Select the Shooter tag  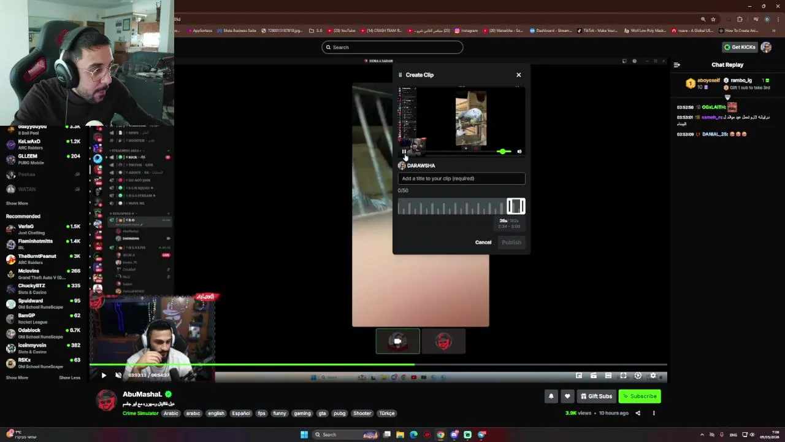(x=362, y=413)
